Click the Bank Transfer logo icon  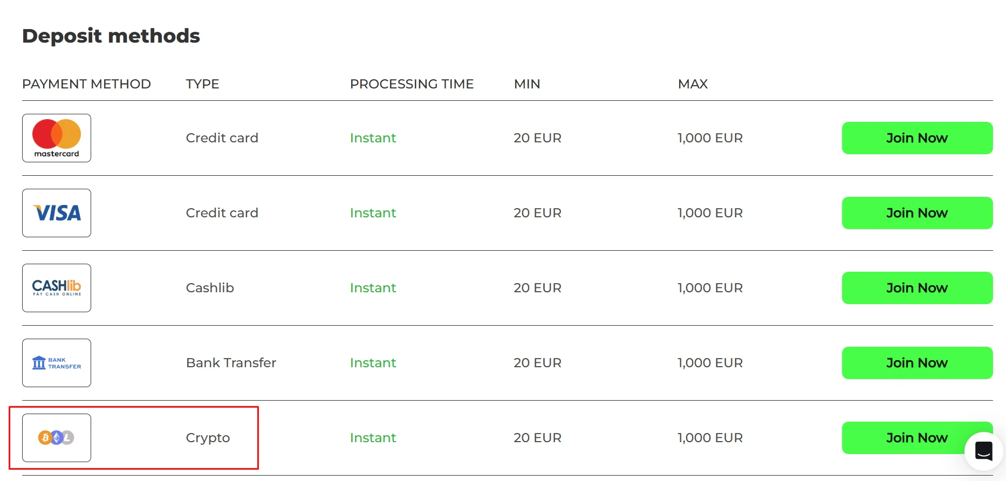point(57,363)
